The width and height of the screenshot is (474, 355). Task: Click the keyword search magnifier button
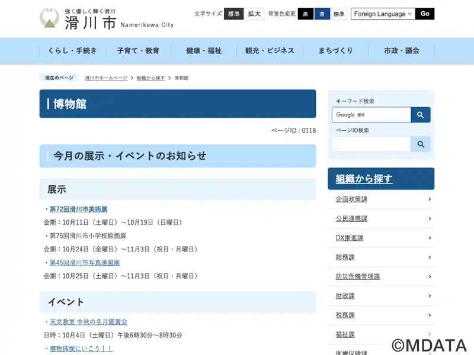click(x=421, y=115)
